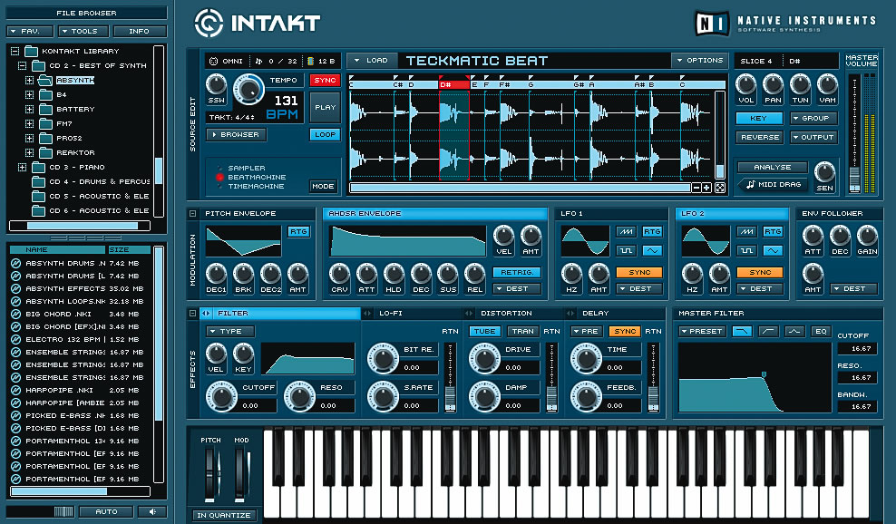Select the band-pass filter shape in Master Filter
The width and height of the screenshot is (896, 524).
[794, 331]
